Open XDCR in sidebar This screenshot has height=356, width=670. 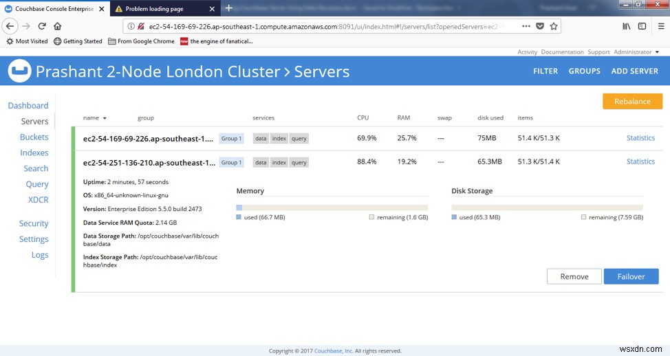38,200
